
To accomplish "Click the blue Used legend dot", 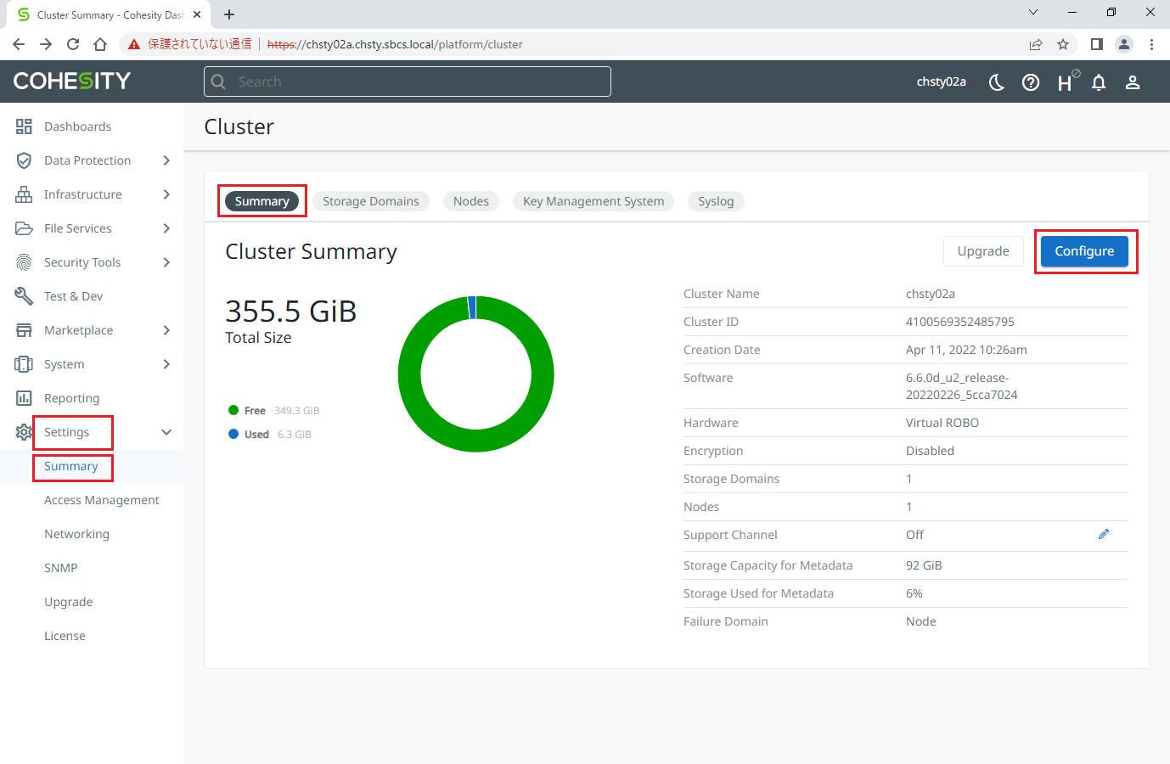I will [x=233, y=434].
